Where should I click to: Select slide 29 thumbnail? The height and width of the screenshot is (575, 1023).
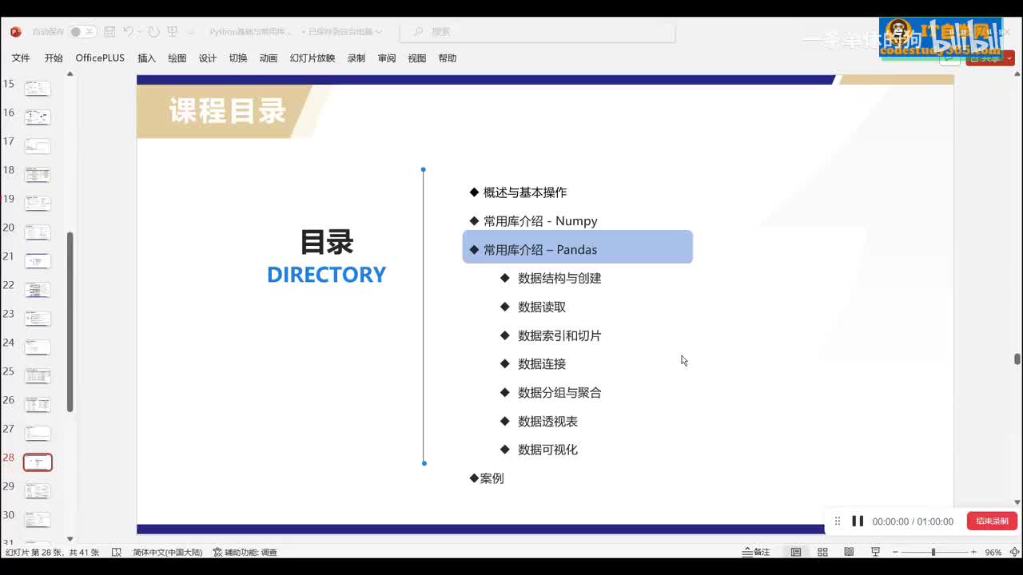[38, 491]
